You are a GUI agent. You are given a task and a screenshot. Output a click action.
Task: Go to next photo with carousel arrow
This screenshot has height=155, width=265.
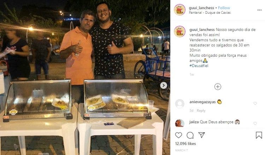click(x=164, y=86)
